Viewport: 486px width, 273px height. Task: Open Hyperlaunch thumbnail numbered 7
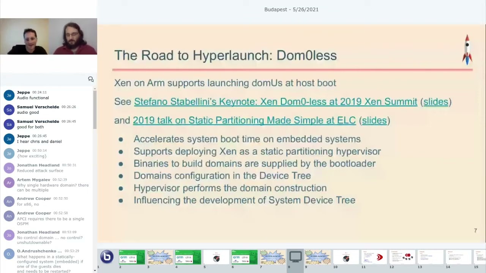(272, 257)
